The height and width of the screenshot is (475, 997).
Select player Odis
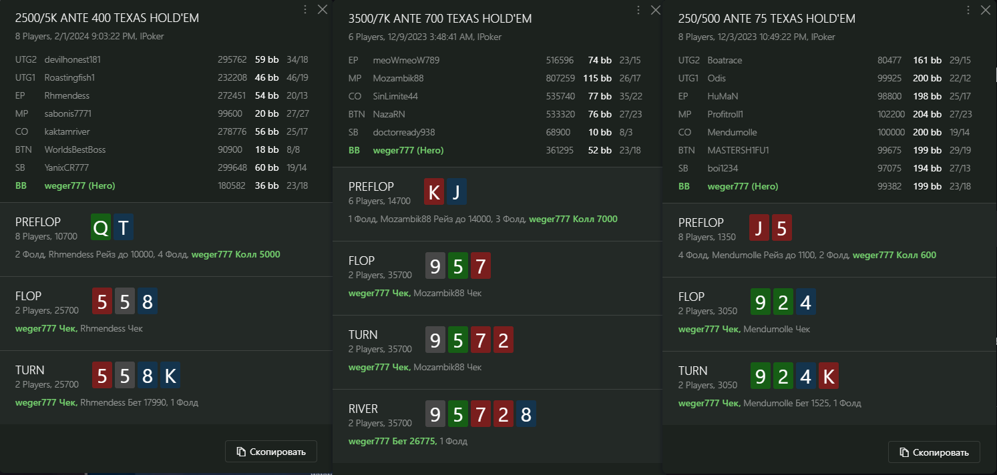pos(717,78)
